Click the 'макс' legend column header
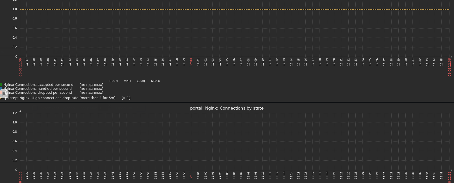 pos(155,81)
